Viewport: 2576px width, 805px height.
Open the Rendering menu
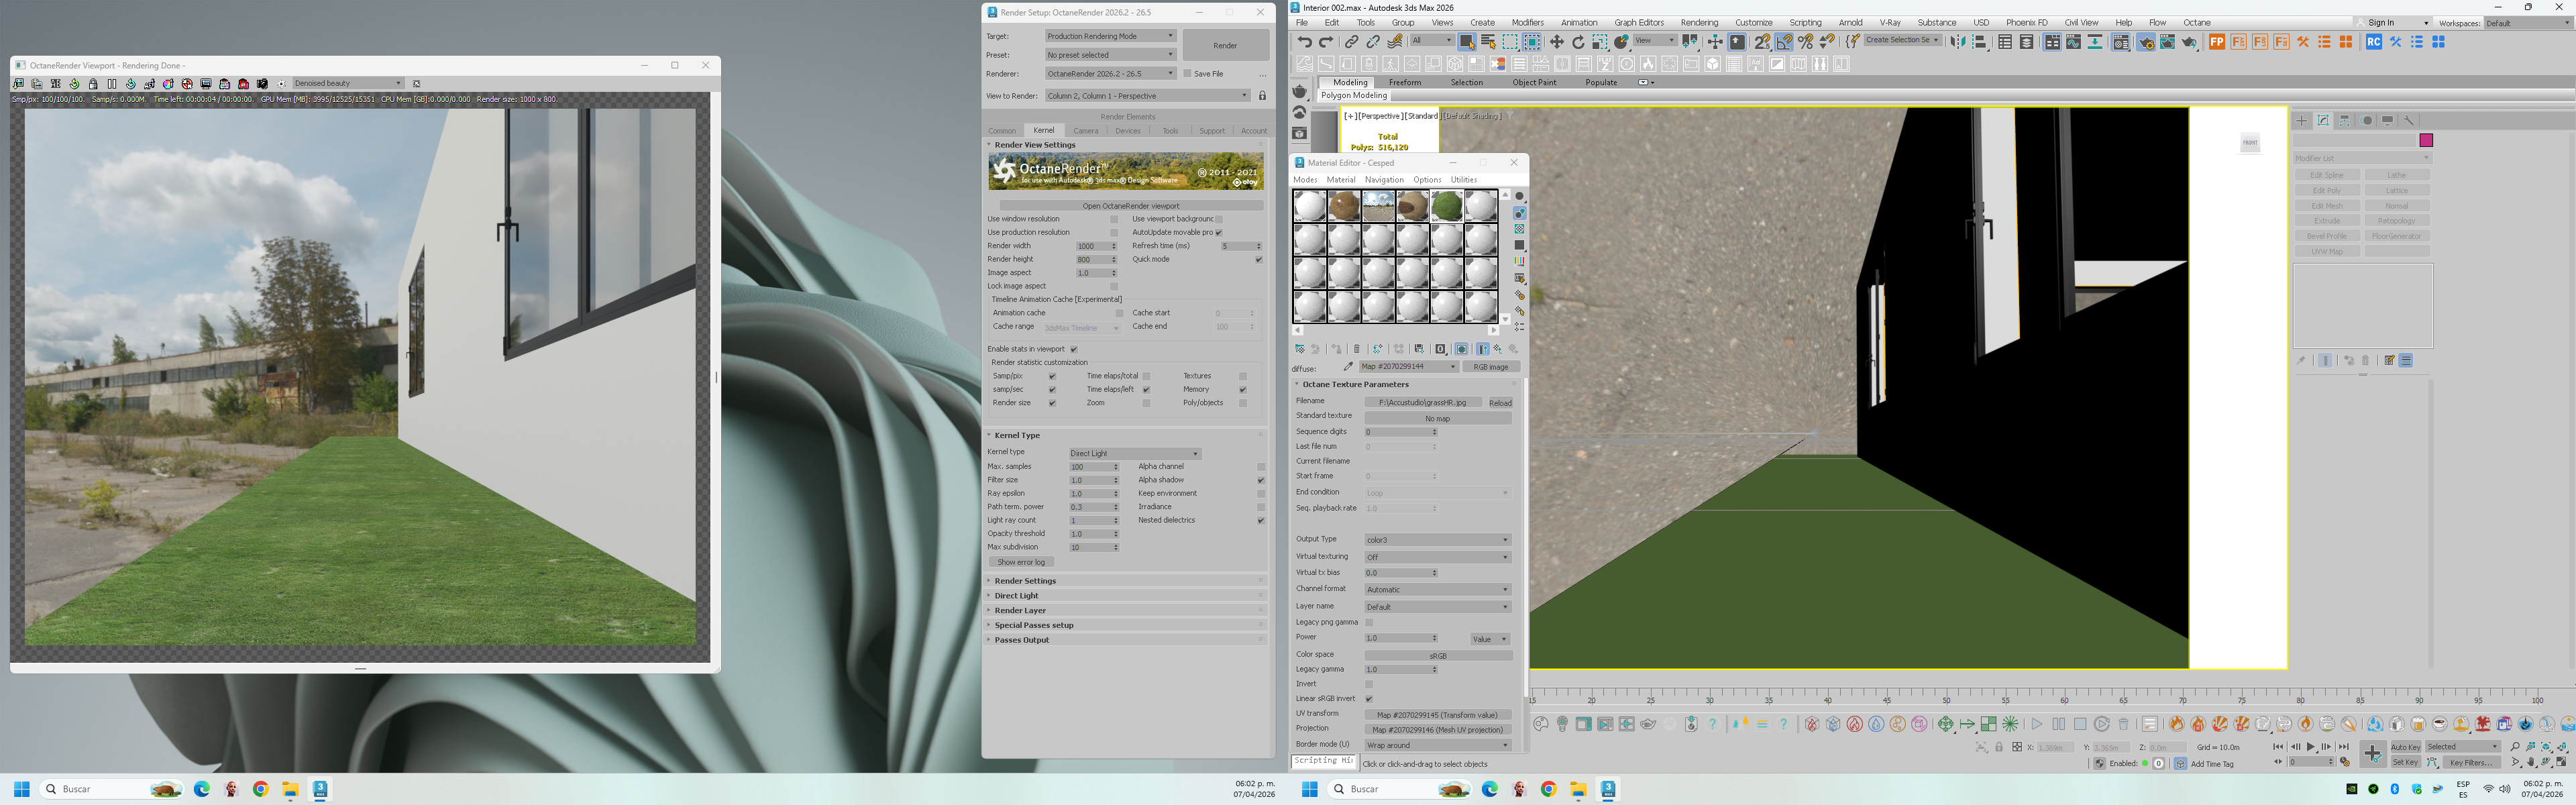coord(1699,22)
